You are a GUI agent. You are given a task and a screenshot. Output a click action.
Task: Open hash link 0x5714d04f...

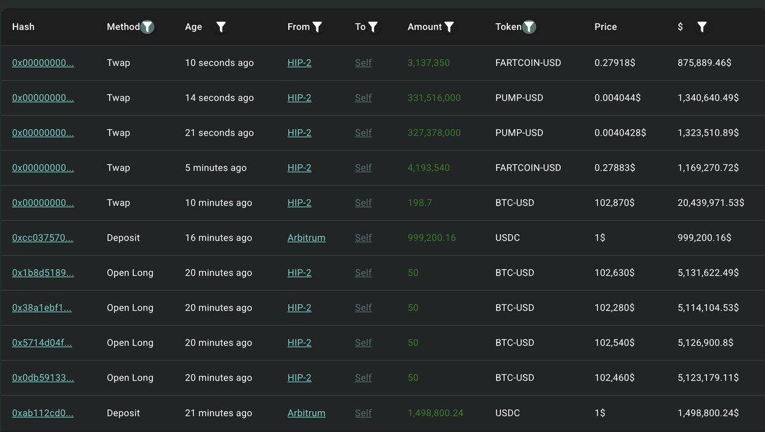[41, 343]
